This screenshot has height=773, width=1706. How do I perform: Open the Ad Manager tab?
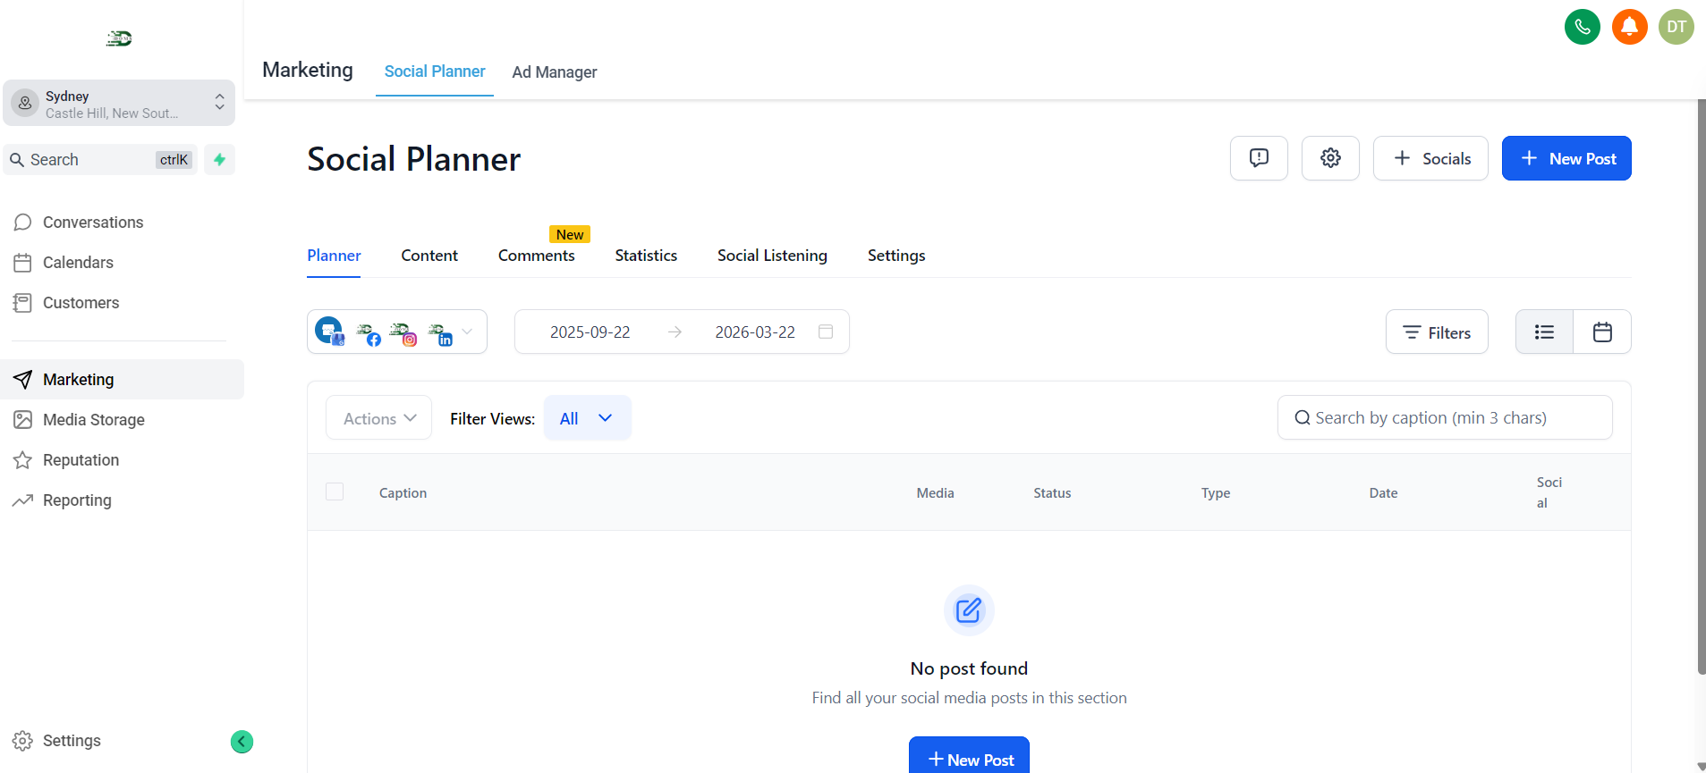coord(554,72)
